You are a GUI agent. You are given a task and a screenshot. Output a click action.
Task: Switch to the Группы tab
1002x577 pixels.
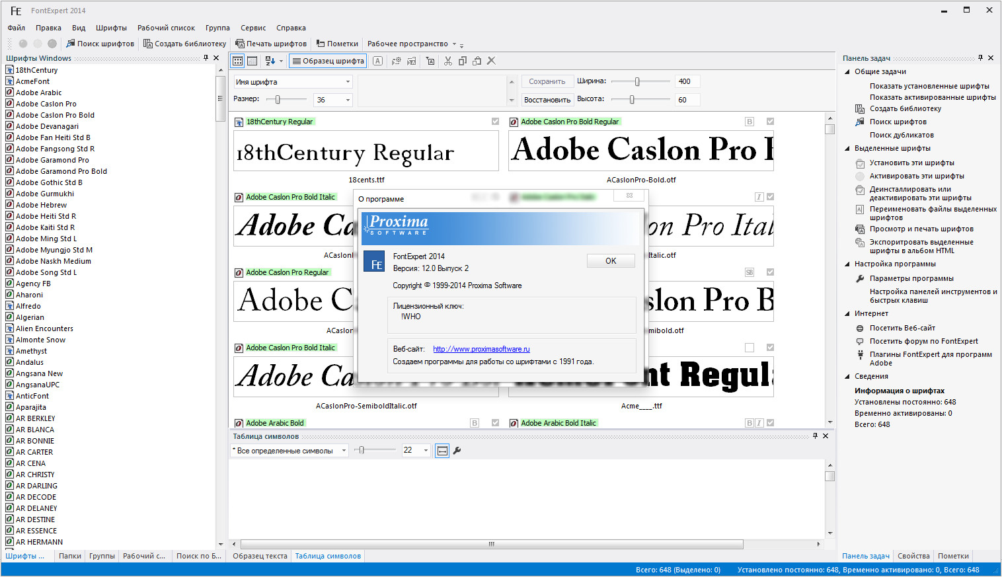(102, 556)
